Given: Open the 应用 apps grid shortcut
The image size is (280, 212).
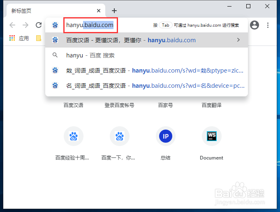Looking at the screenshot, I should [19, 38].
